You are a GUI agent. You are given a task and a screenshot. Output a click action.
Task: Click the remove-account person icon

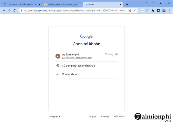coord(58,74)
